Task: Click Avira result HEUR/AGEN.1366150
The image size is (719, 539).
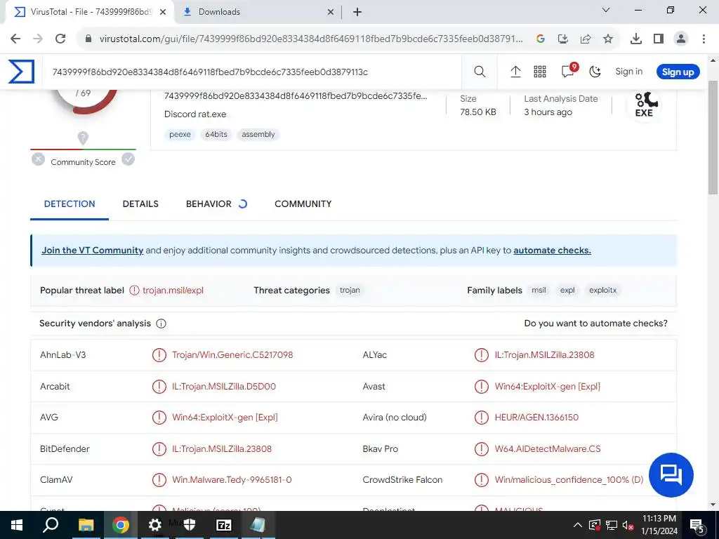Action: [536, 418]
